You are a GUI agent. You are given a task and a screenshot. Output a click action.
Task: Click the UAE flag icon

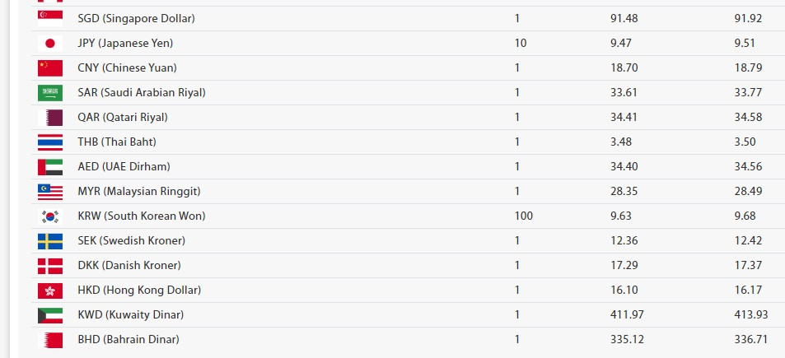[50, 167]
